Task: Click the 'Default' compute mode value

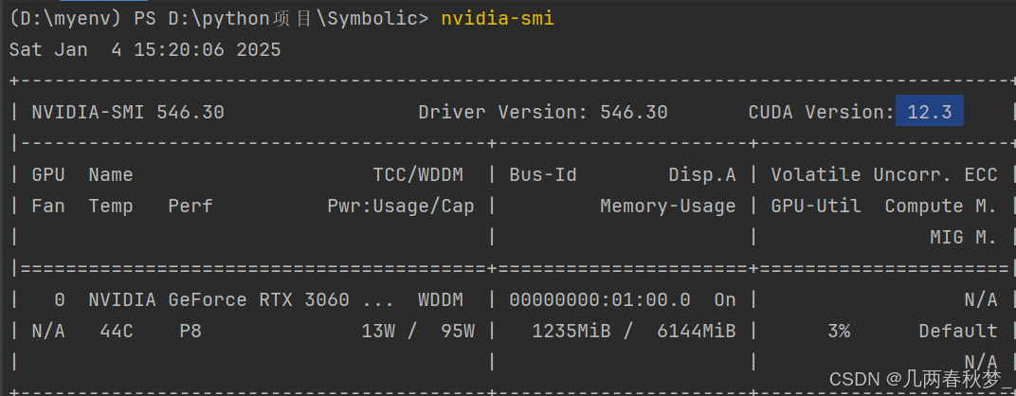Action: pos(957,332)
